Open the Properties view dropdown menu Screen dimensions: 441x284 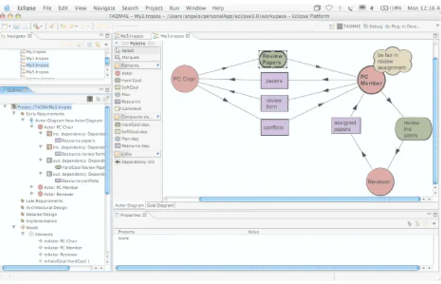click(x=434, y=224)
